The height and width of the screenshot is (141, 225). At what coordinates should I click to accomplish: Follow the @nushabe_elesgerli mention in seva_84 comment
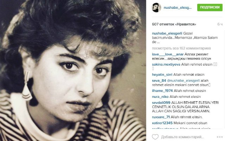coord(184,81)
